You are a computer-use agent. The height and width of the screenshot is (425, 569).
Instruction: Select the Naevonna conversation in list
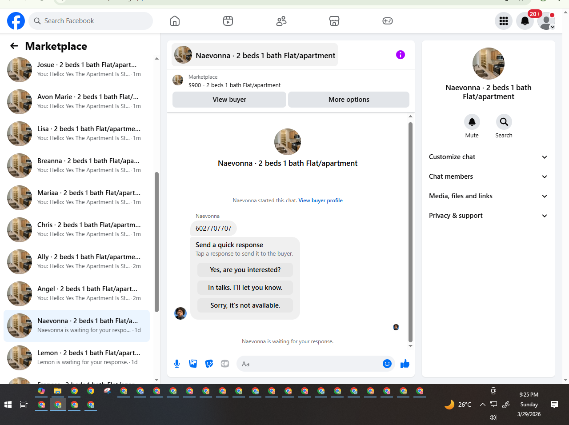[76, 326]
